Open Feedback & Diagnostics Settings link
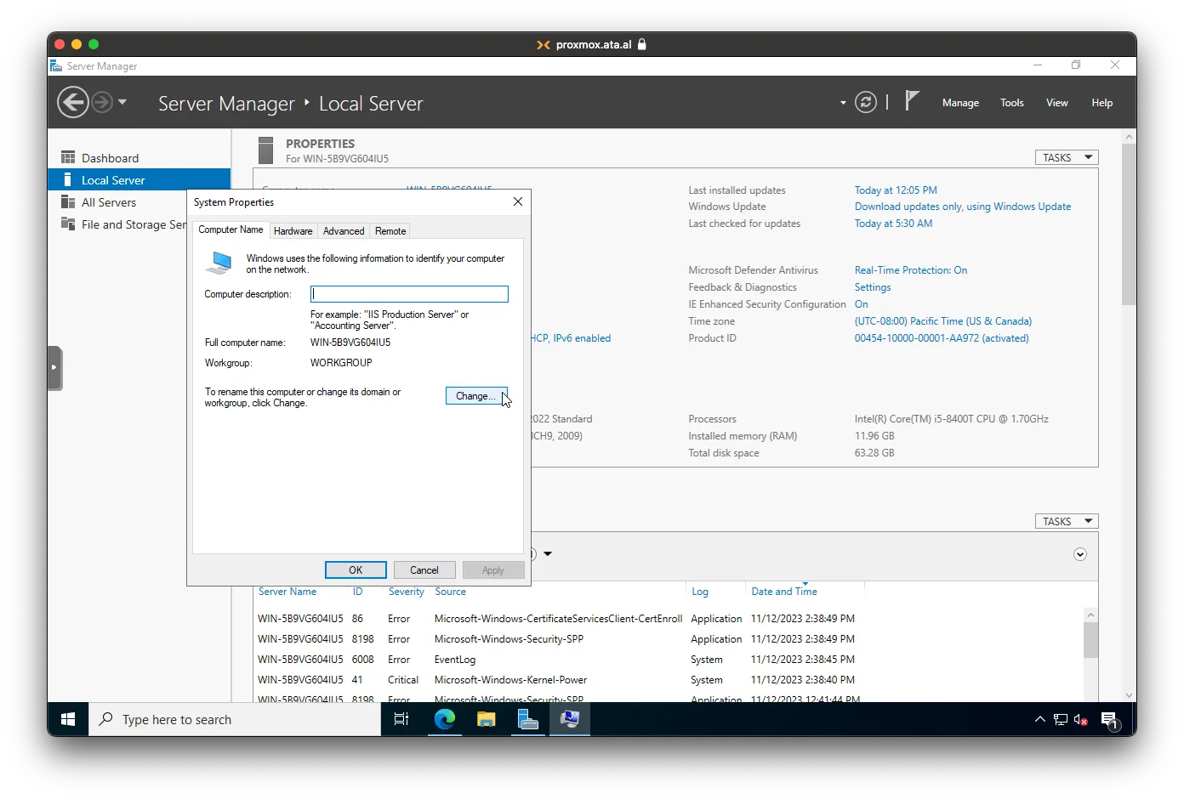 pyautogui.click(x=873, y=287)
